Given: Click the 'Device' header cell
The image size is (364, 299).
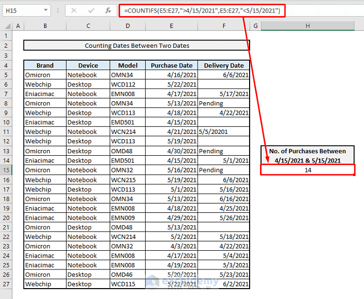Looking at the screenshot, I should pyautogui.click(x=88, y=65).
